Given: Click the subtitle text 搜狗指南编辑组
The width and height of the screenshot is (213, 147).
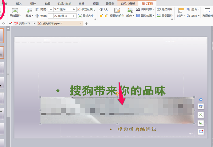Looking at the screenshot, I should pyautogui.click(x=137, y=129).
